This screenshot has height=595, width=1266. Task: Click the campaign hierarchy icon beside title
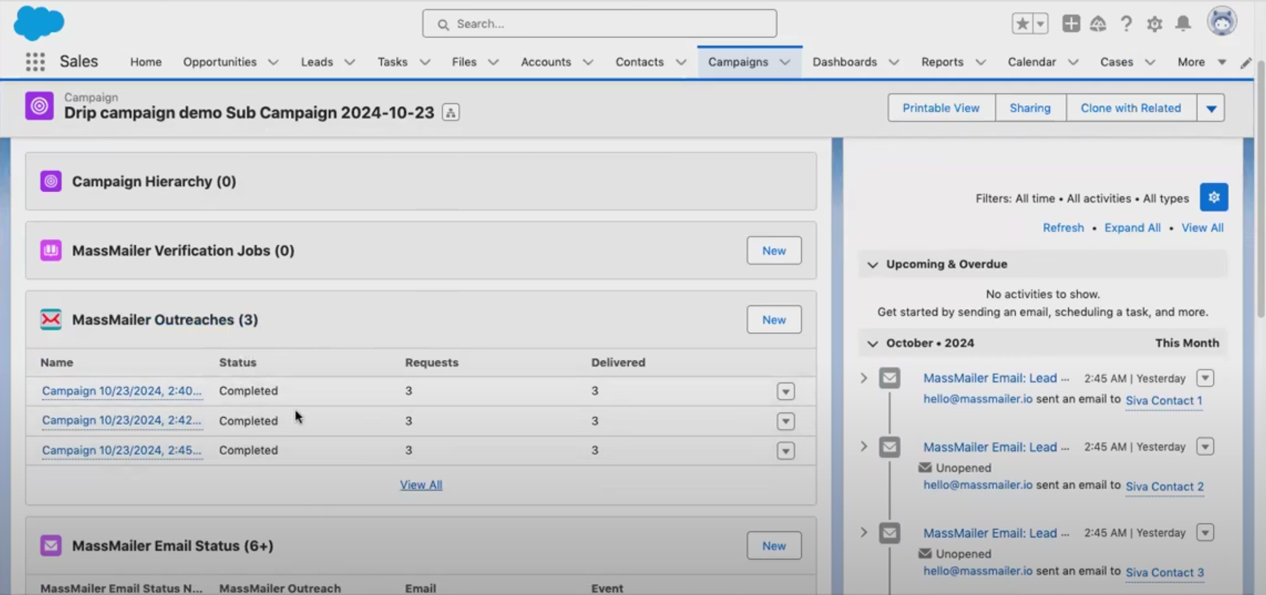[x=451, y=112]
